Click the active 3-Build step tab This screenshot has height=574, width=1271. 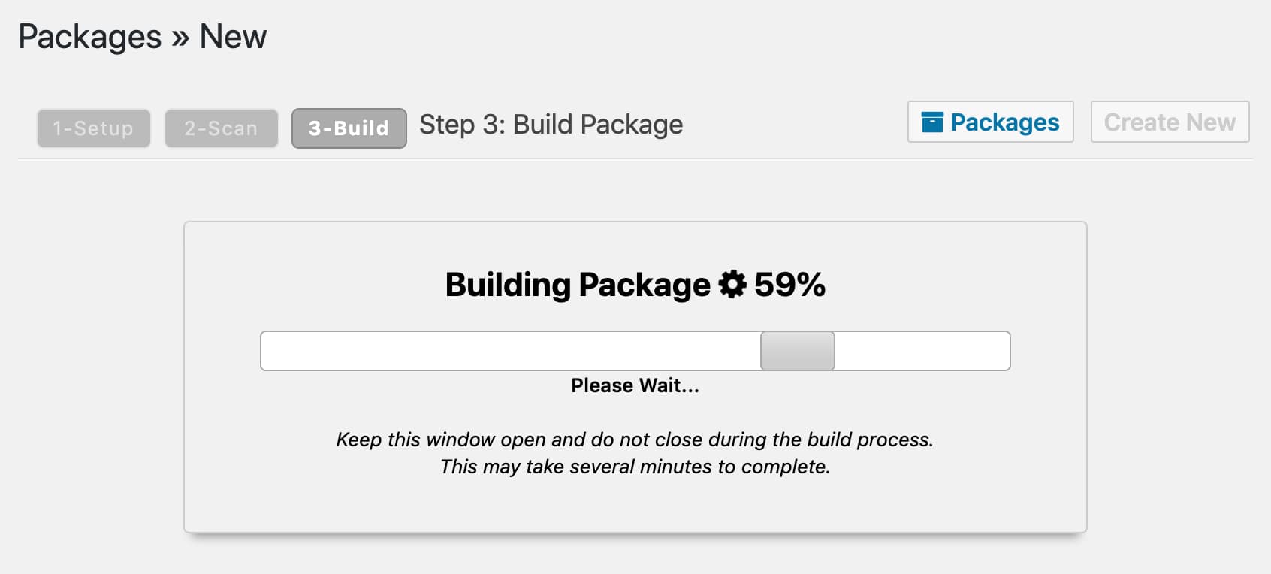[349, 128]
